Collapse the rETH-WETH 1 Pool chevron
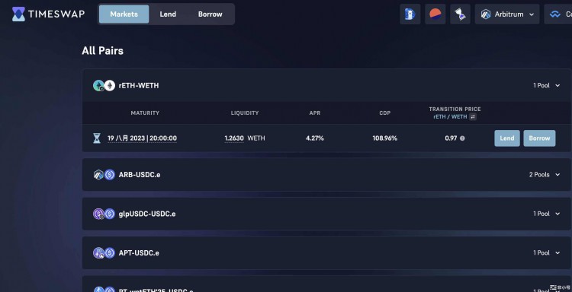572x292 pixels. tap(558, 85)
